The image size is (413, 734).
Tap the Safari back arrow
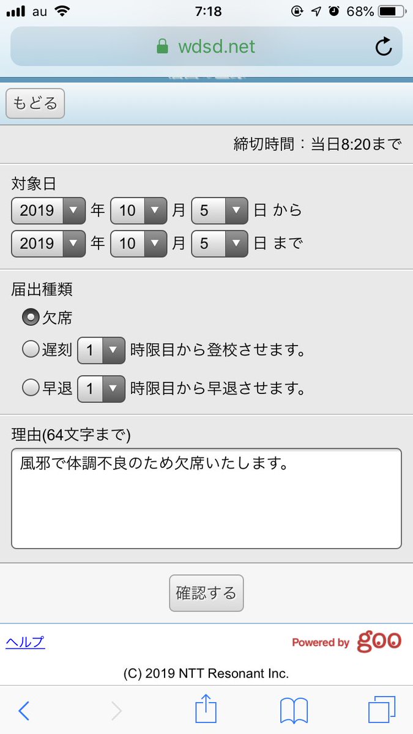24,711
